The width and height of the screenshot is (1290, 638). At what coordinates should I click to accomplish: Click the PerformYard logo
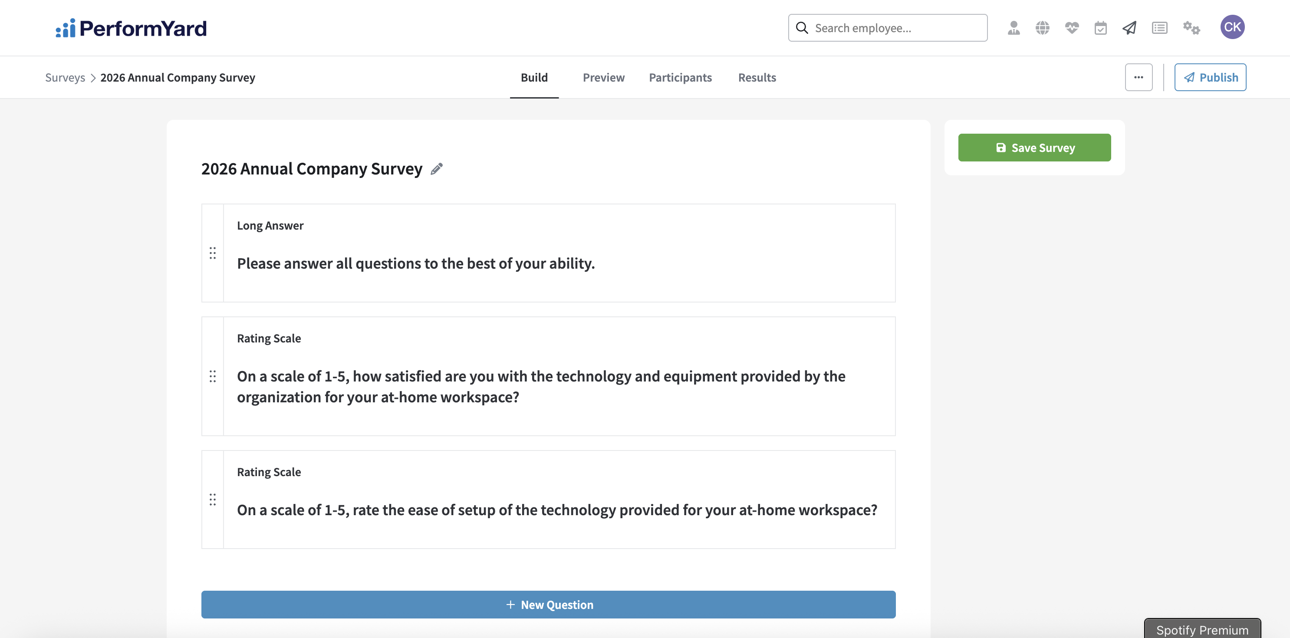click(x=131, y=28)
